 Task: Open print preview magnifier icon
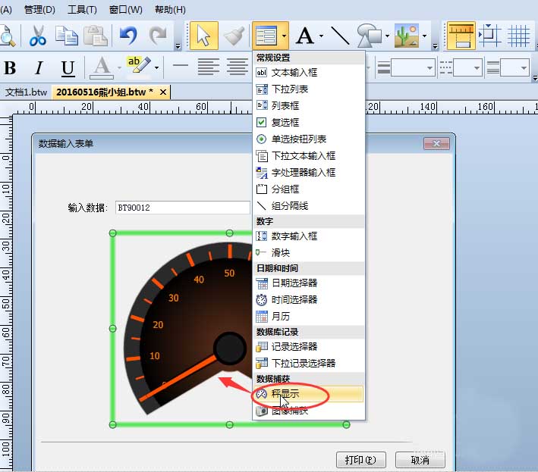[8, 36]
